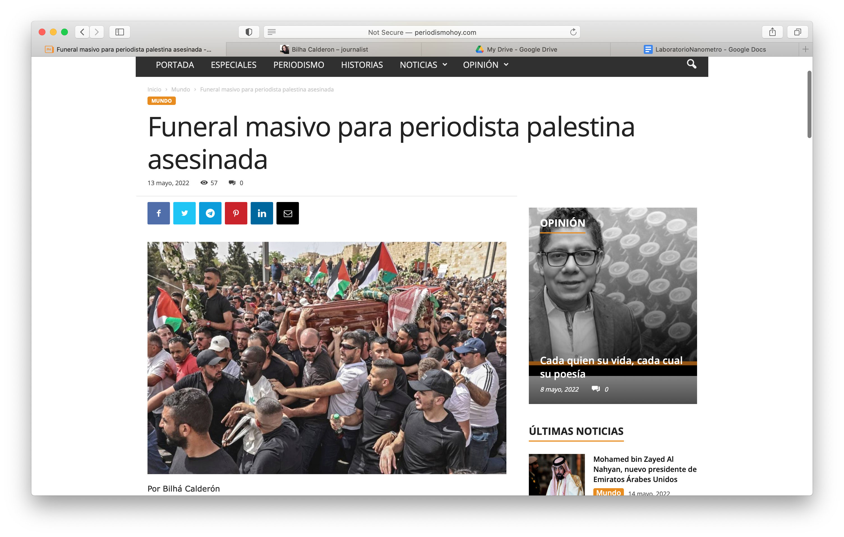Share article on Facebook
Image resolution: width=844 pixels, height=537 pixels.
[158, 213]
